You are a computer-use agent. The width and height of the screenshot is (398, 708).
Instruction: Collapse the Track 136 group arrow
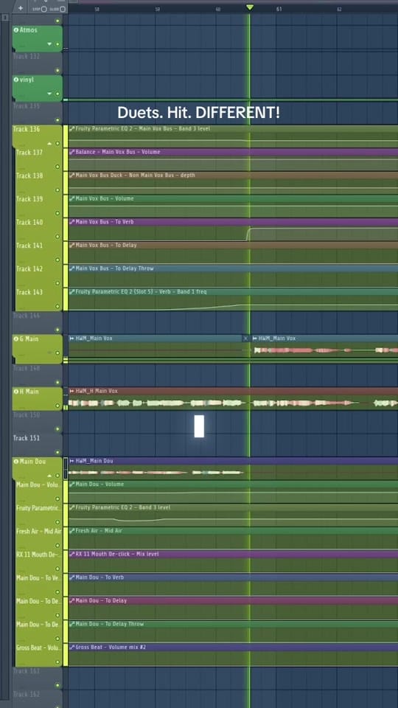(49, 144)
